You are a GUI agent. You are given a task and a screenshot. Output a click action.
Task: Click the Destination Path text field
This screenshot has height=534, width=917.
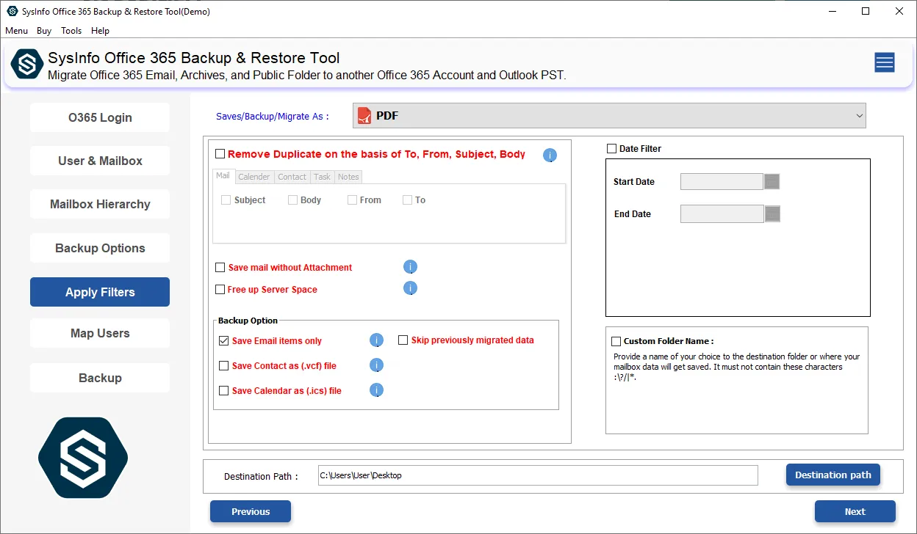pos(537,475)
